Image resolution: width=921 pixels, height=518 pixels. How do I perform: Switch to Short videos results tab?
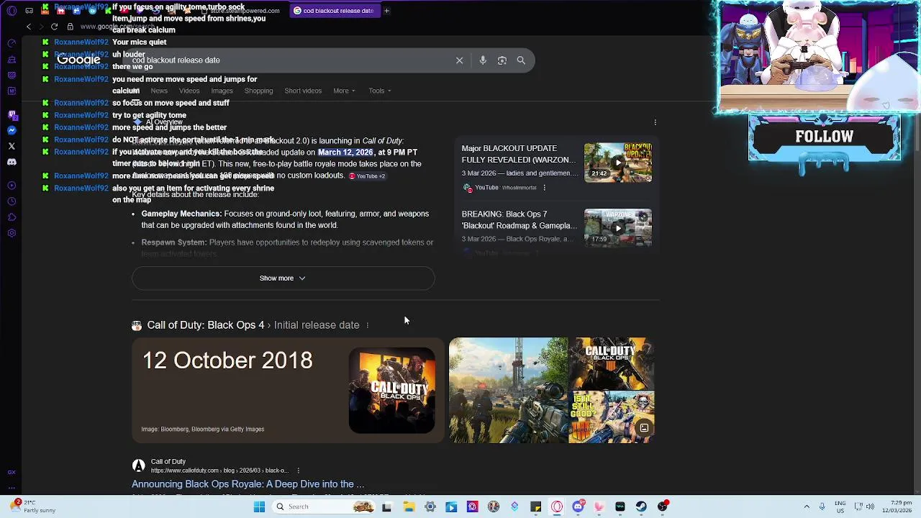pyautogui.click(x=303, y=91)
